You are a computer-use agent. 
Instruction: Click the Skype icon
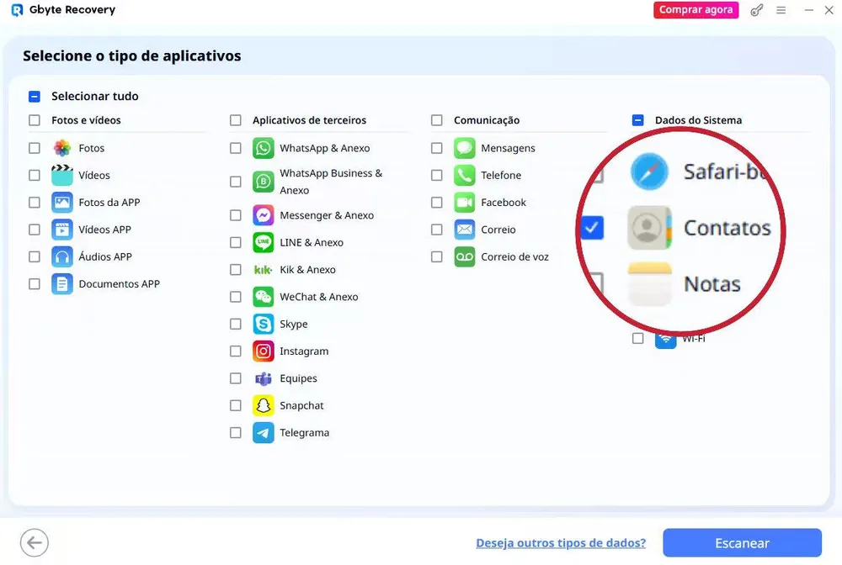[264, 325]
